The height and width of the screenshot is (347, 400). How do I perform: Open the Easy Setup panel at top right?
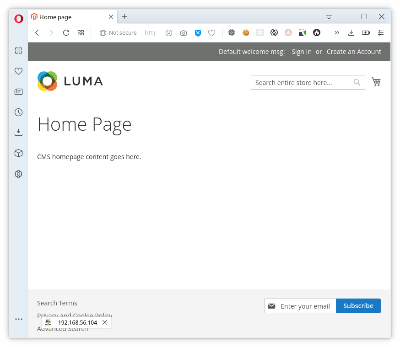(329, 16)
